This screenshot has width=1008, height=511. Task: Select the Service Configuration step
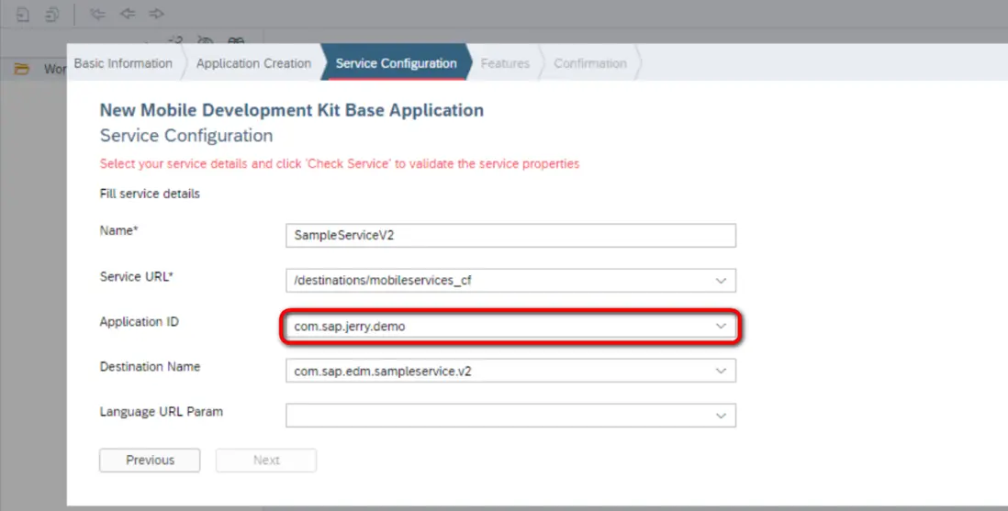(x=396, y=63)
